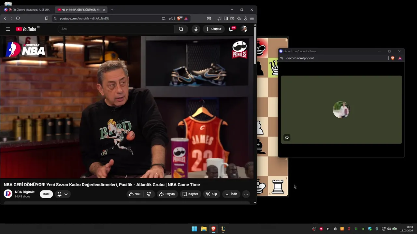The width and height of the screenshot is (417, 234).
Task: Bookmark this page in Brave
Action: (47, 19)
